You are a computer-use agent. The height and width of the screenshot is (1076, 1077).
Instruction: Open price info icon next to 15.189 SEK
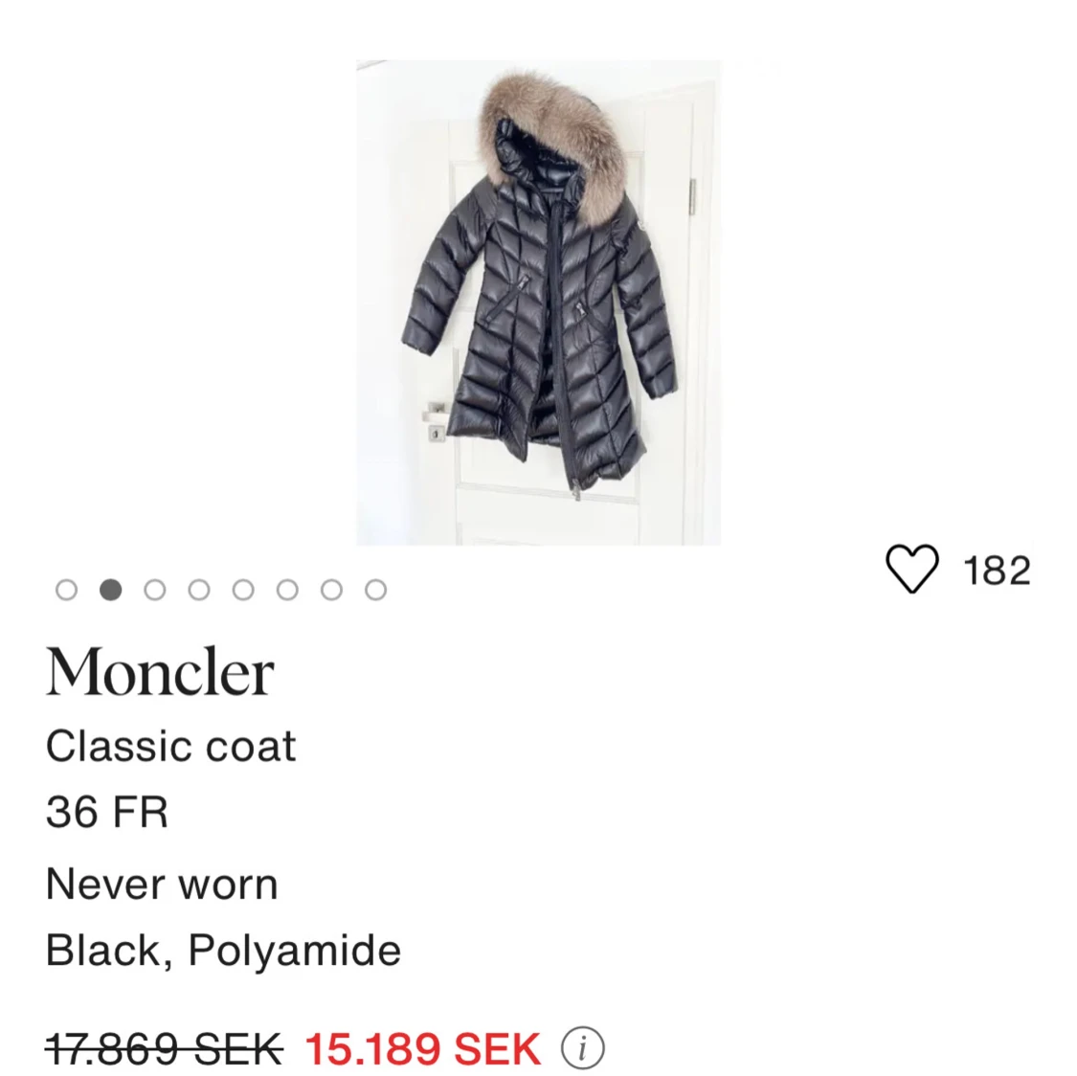pos(582,1048)
